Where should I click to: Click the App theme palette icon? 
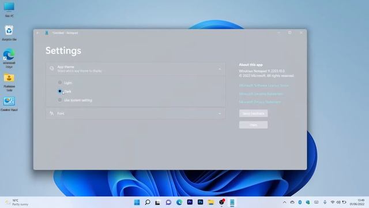coord(52,69)
